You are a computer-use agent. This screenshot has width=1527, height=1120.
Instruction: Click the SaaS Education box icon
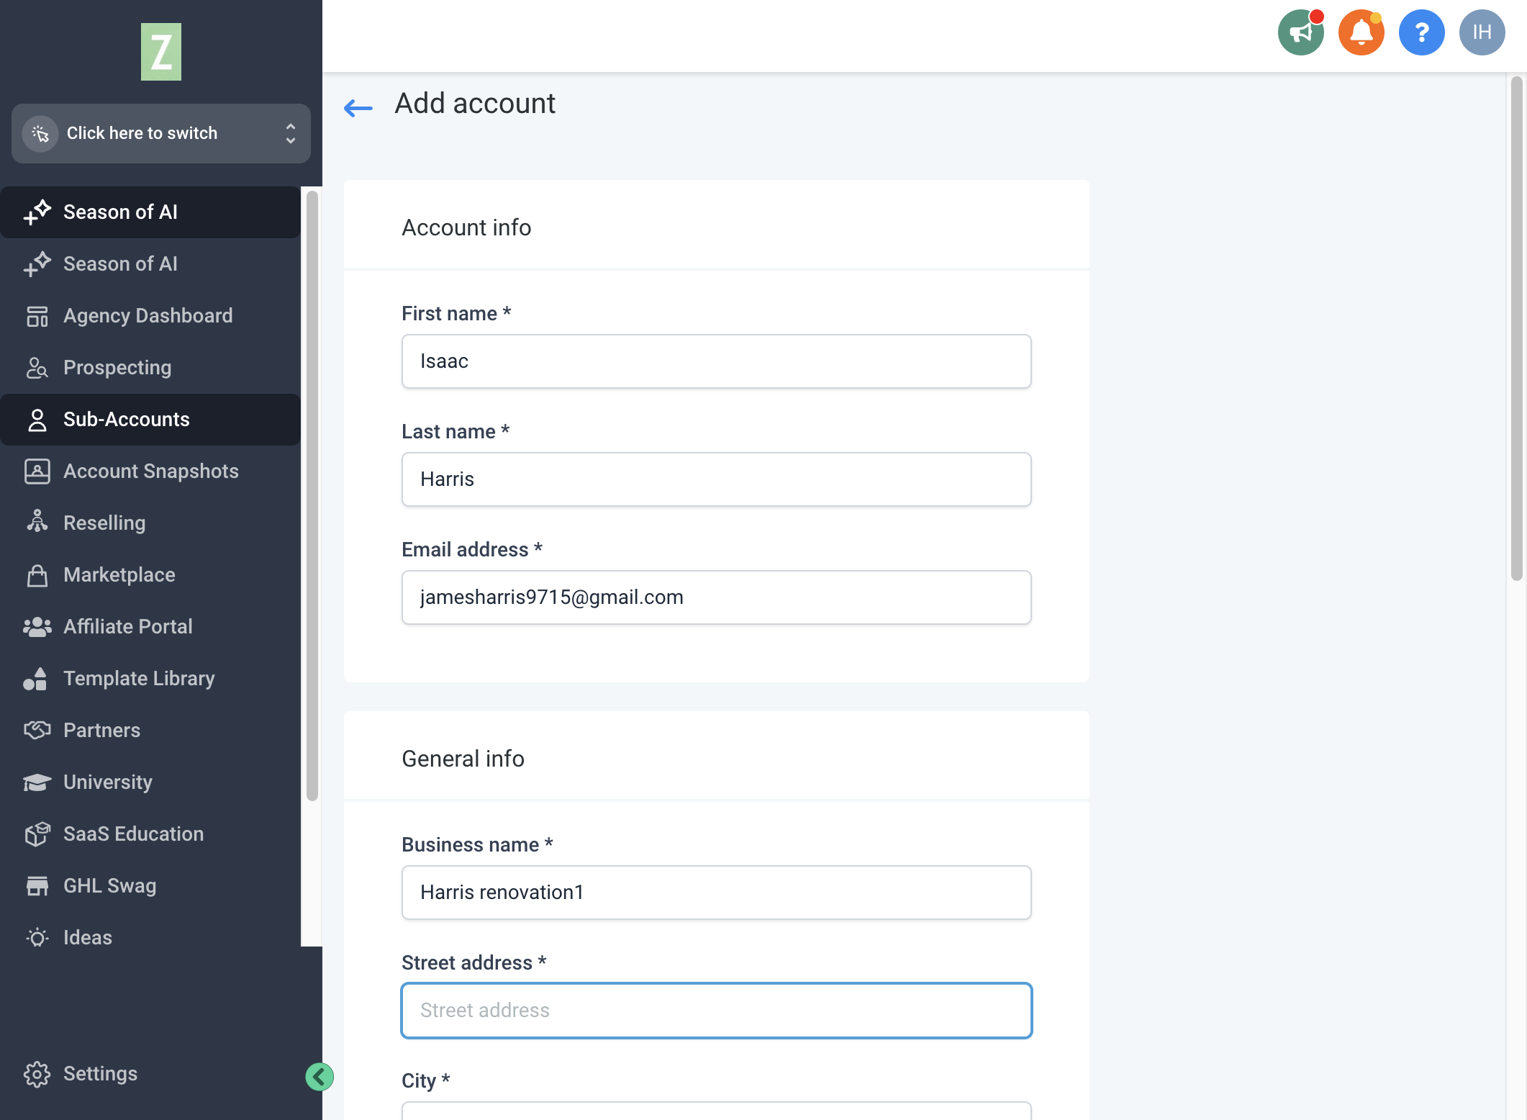(x=37, y=834)
